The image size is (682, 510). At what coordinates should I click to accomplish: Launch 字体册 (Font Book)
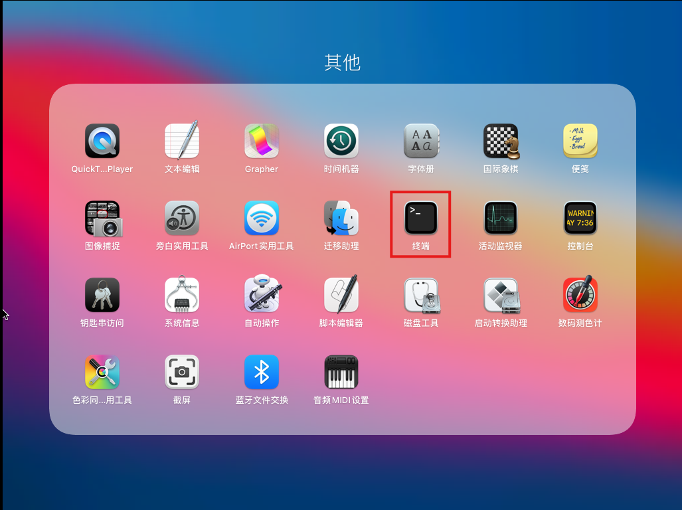tap(421, 141)
